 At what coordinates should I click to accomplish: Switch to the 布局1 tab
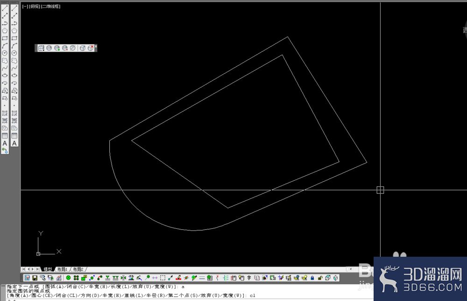pos(62,269)
